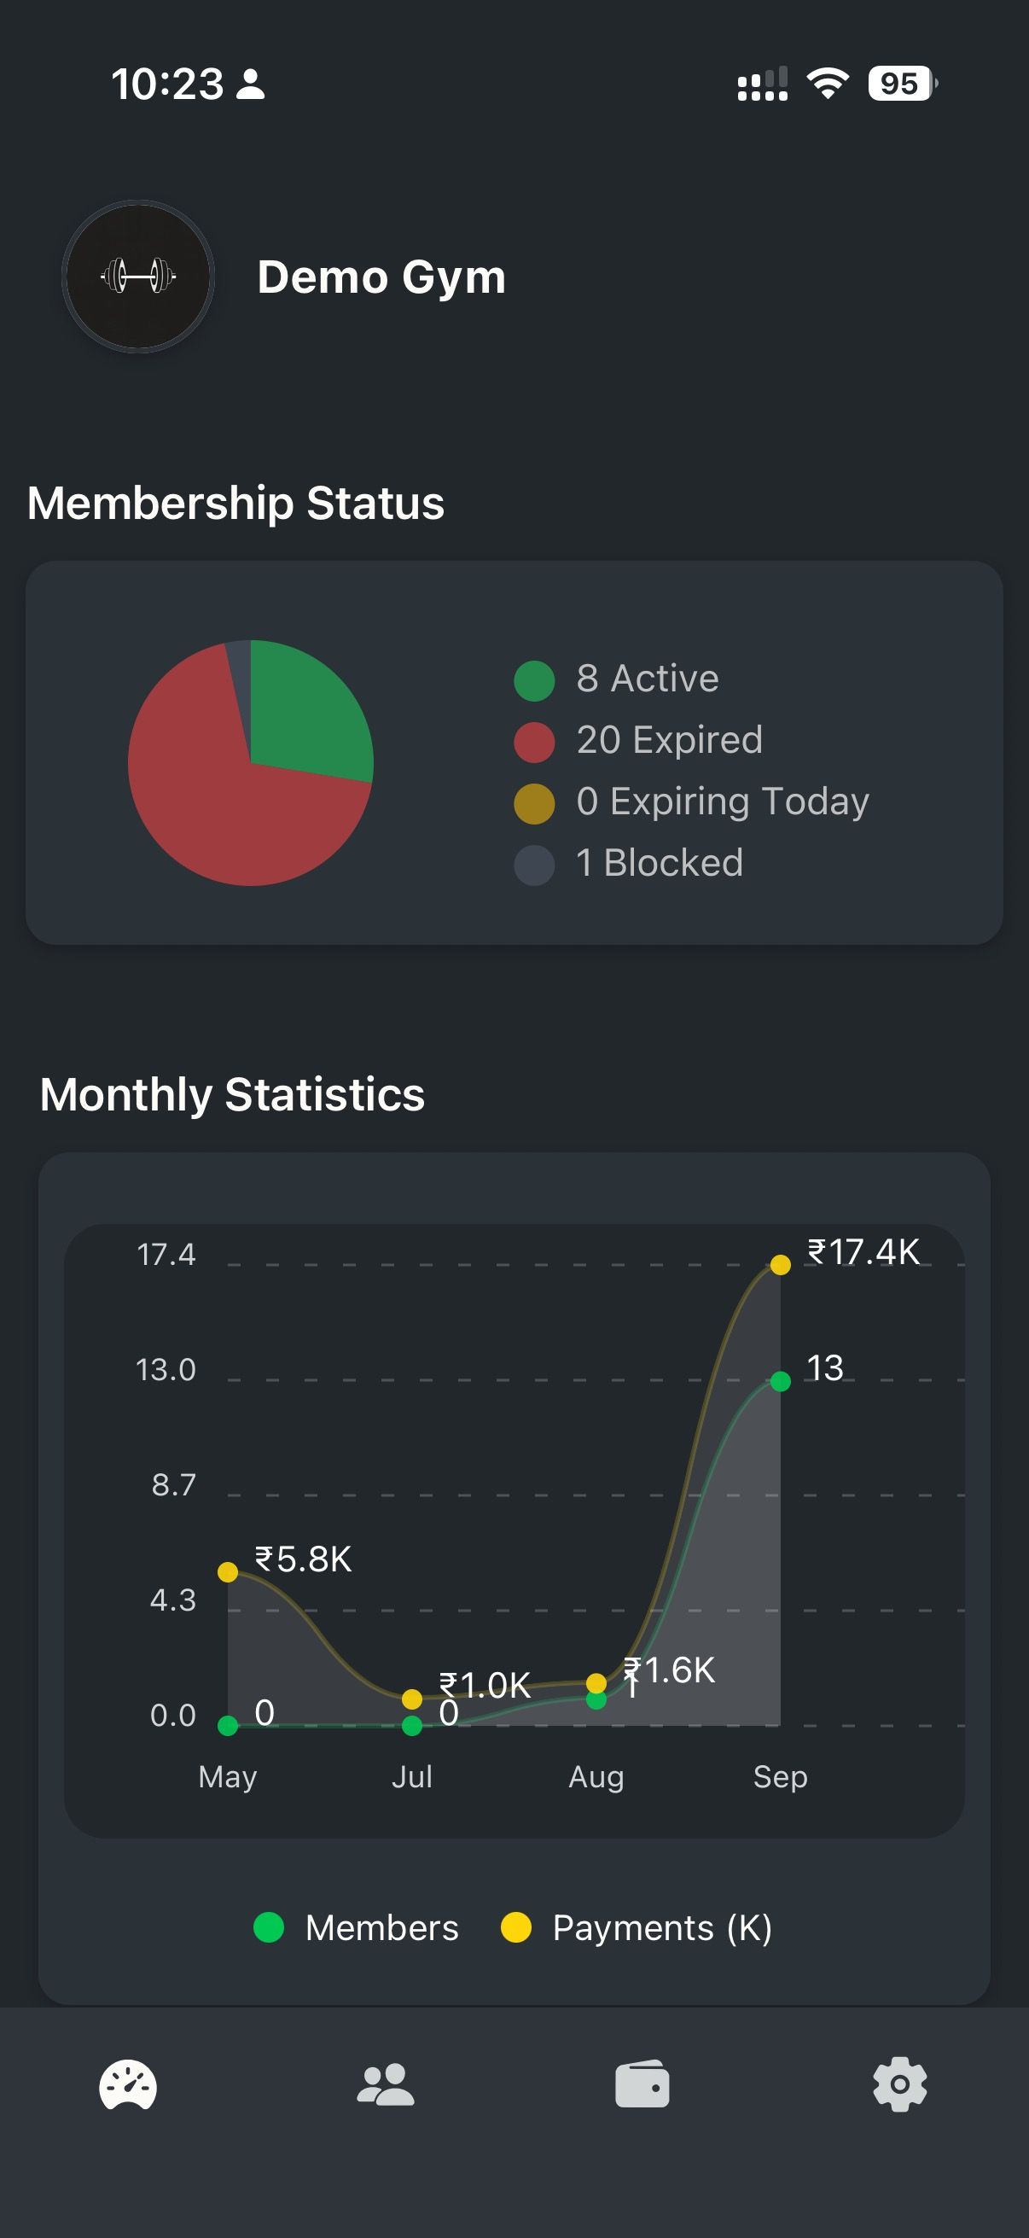Tap the September 13 members point

pyautogui.click(x=781, y=1380)
